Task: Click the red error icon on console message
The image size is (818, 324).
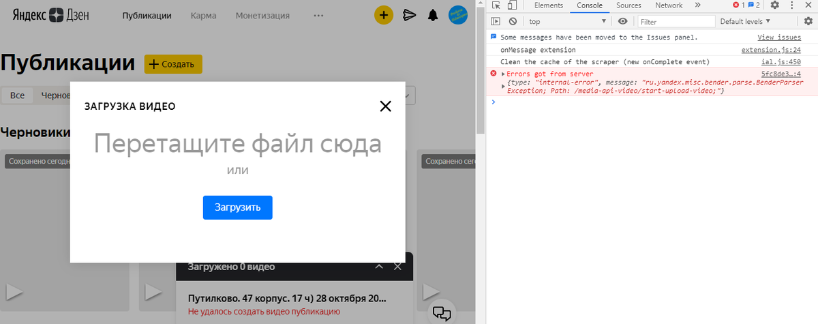Action: (x=494, y=73)
